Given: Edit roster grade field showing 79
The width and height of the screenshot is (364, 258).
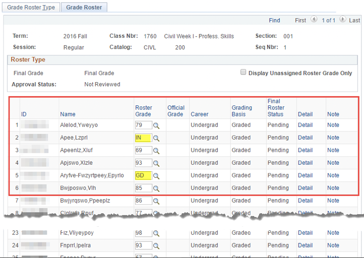Looking at the screenshot, I should (x=143, y=125).
